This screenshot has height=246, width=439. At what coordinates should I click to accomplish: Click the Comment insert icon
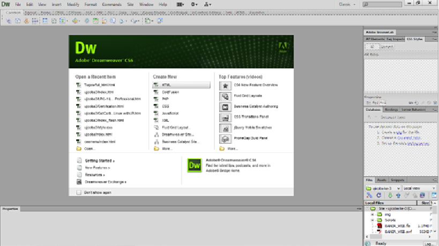coord(113,21)
